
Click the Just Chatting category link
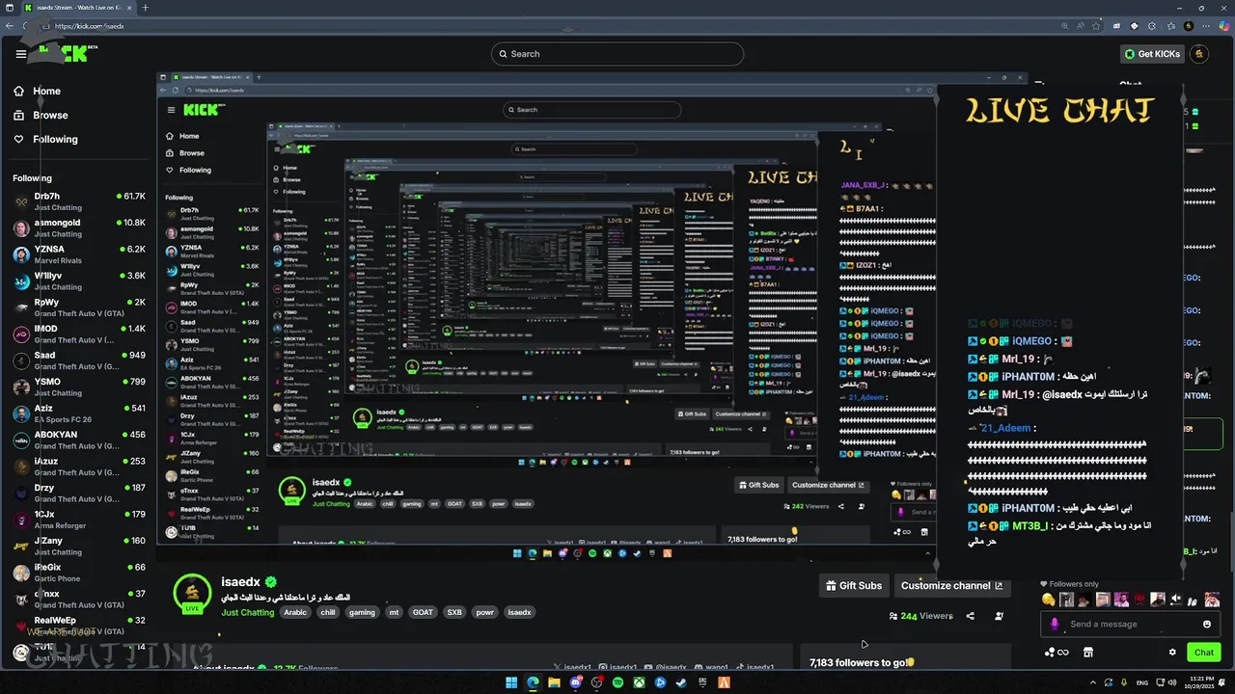248,612
